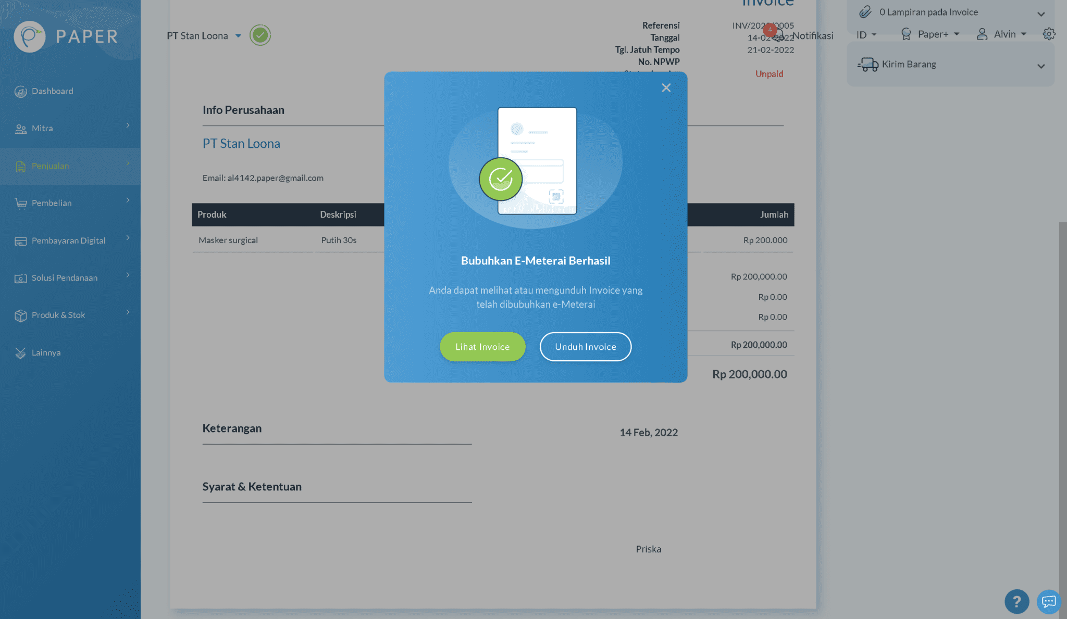Select the Pembayaran Digital sidebar icon

point(20,241)
